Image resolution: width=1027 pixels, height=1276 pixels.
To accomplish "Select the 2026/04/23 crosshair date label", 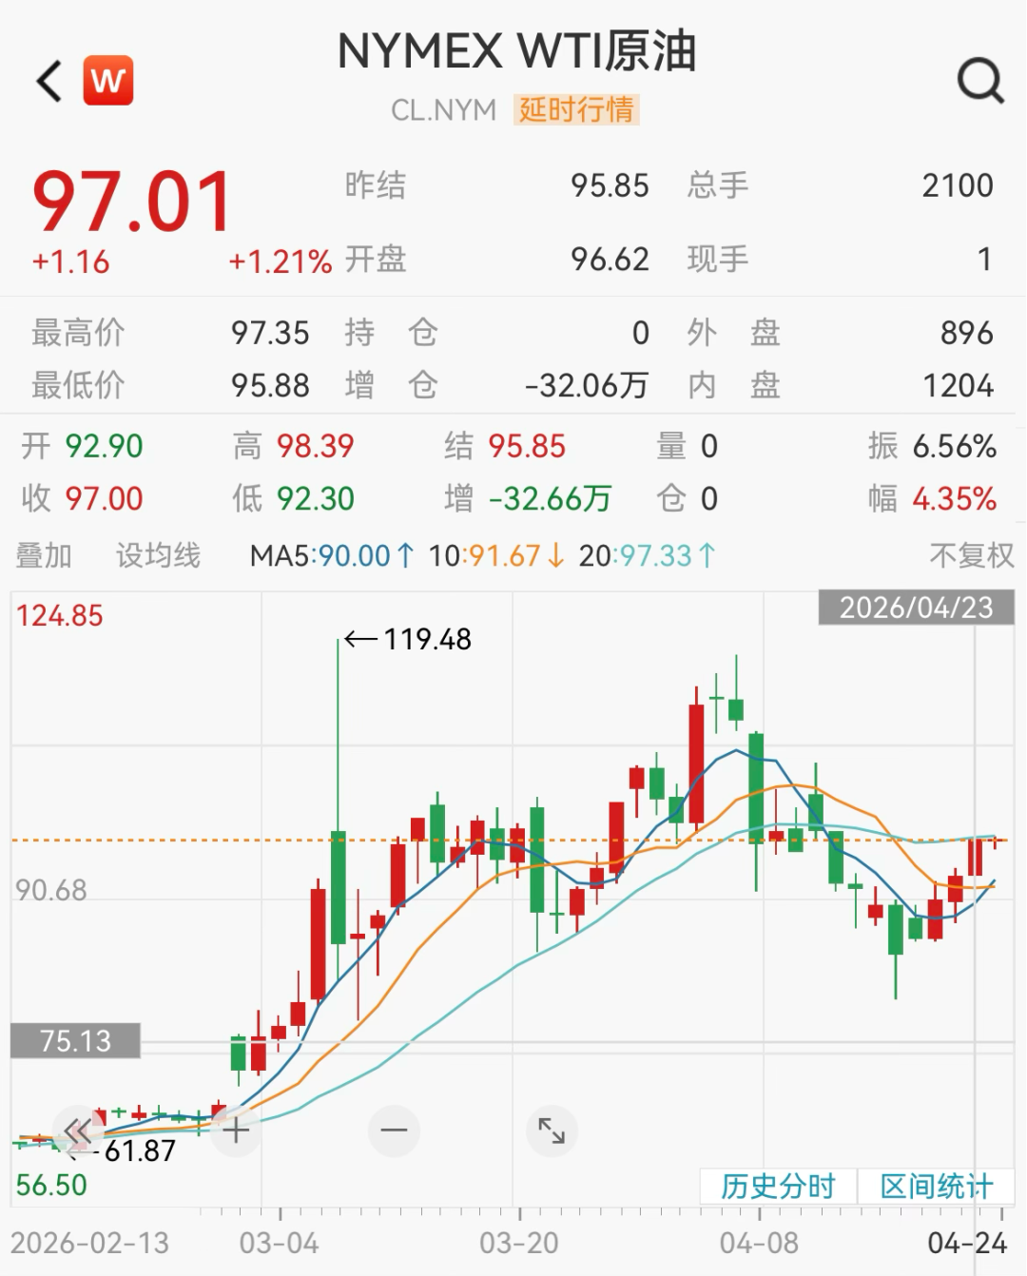I will [x=916, y=608].
